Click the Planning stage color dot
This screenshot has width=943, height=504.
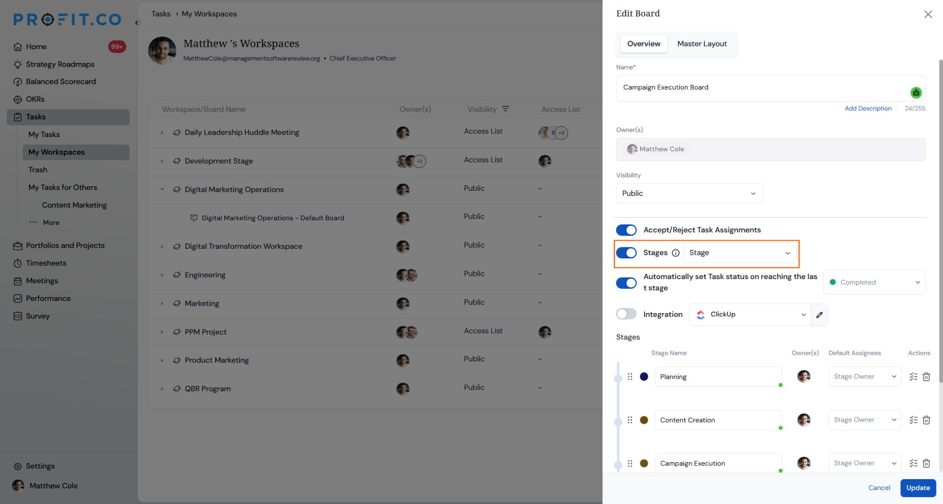(x=644, y=377)
